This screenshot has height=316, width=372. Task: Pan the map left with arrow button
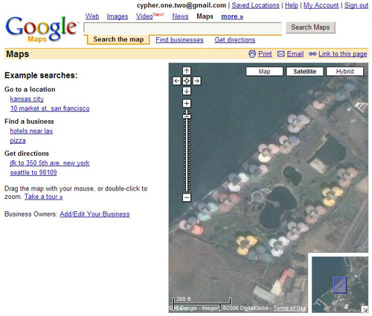[x=176, y=81]
